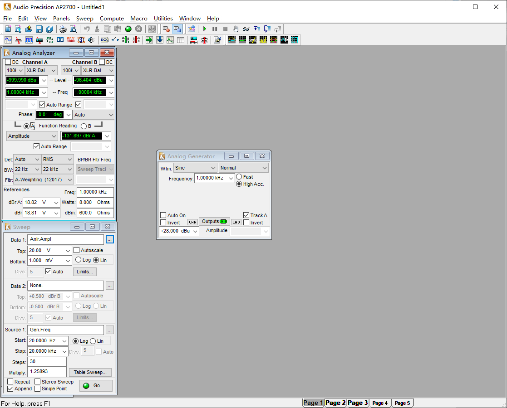507x408 pixels.
Task: Select the Fast frequency radio button
Action: (239, 177)
